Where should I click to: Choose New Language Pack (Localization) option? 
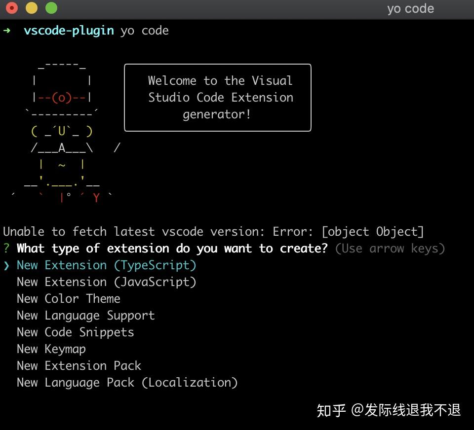point(127,382)
